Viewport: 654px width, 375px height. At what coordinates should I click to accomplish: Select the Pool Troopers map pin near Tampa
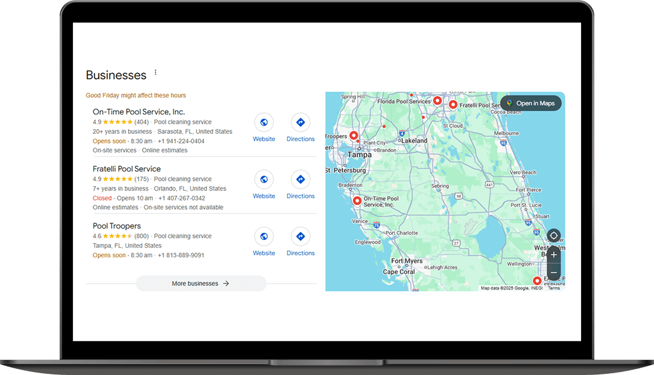tap(354, 136)
